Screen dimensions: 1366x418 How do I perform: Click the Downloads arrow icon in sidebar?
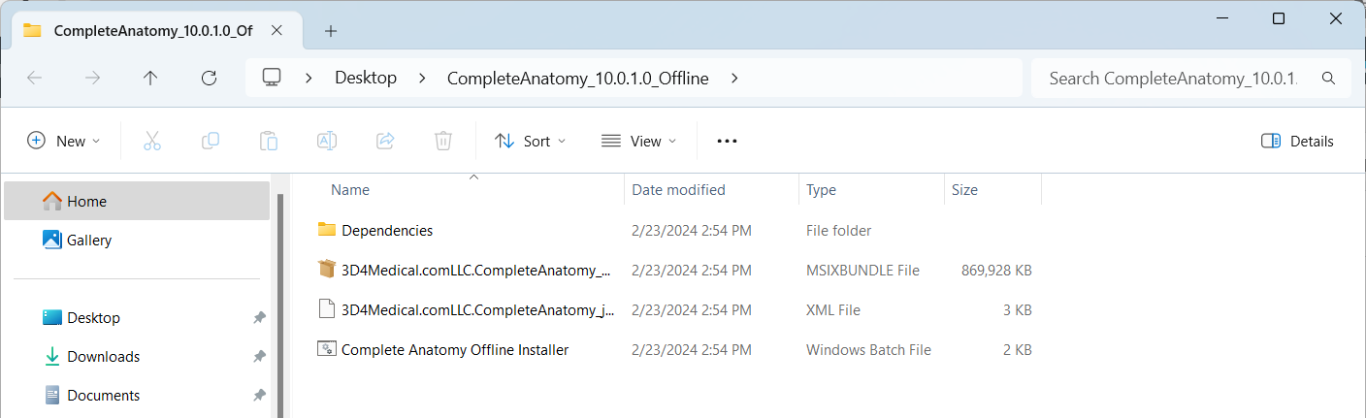pyautogui.click(x=52, y=356)
